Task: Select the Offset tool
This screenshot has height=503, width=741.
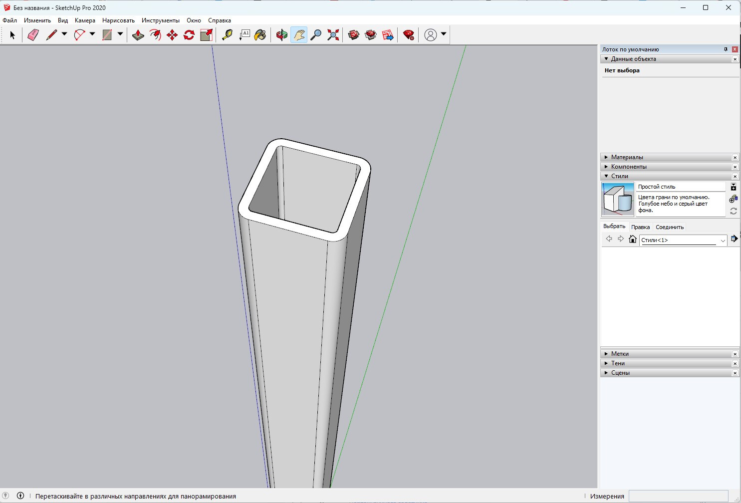Action: tap(155, 35)
